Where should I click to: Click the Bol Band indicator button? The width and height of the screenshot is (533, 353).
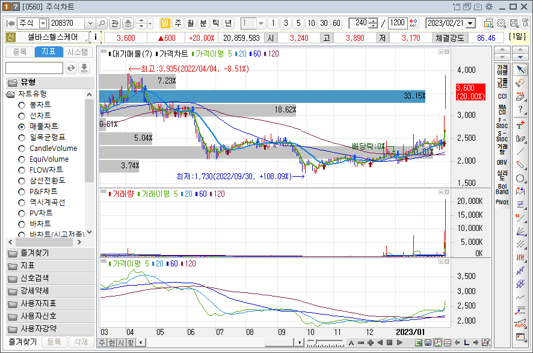tap(502, 189)
